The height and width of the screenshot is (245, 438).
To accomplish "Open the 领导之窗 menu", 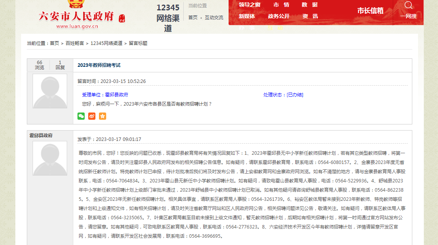I will coord(249,5).
